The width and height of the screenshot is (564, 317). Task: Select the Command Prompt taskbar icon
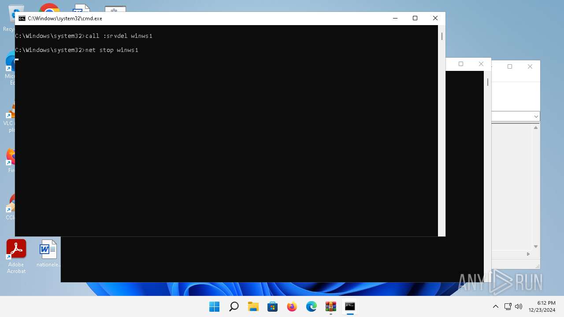[x=350, y=306]
